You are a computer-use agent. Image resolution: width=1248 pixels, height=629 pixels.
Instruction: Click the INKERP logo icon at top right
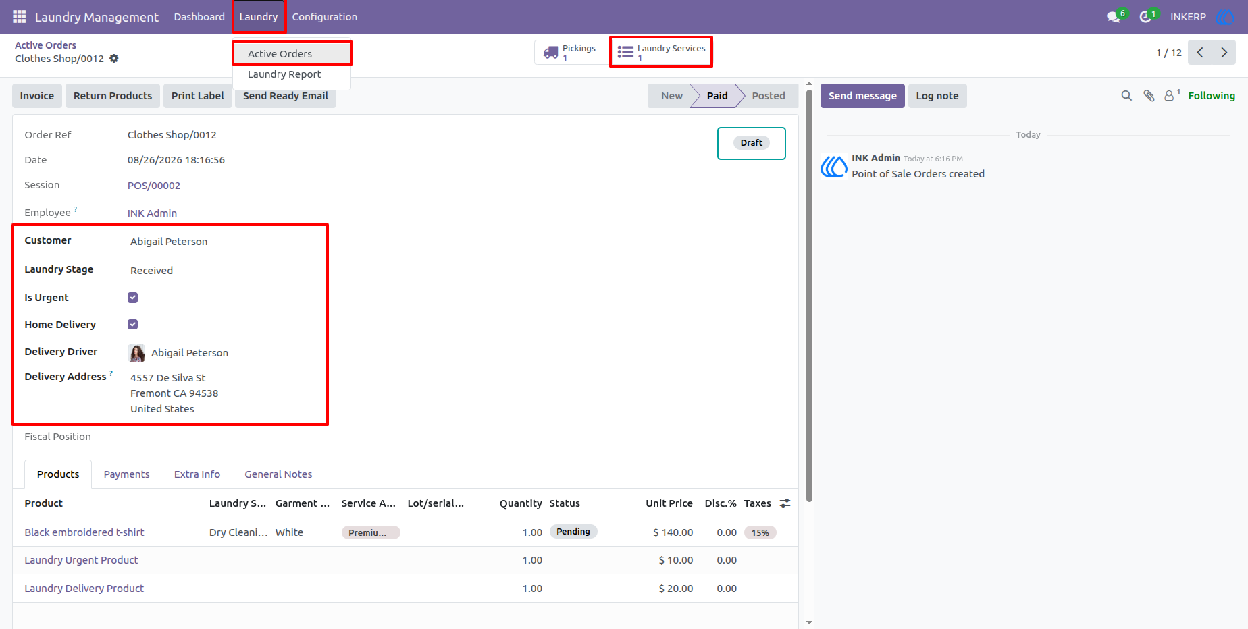click(1224, 17)
